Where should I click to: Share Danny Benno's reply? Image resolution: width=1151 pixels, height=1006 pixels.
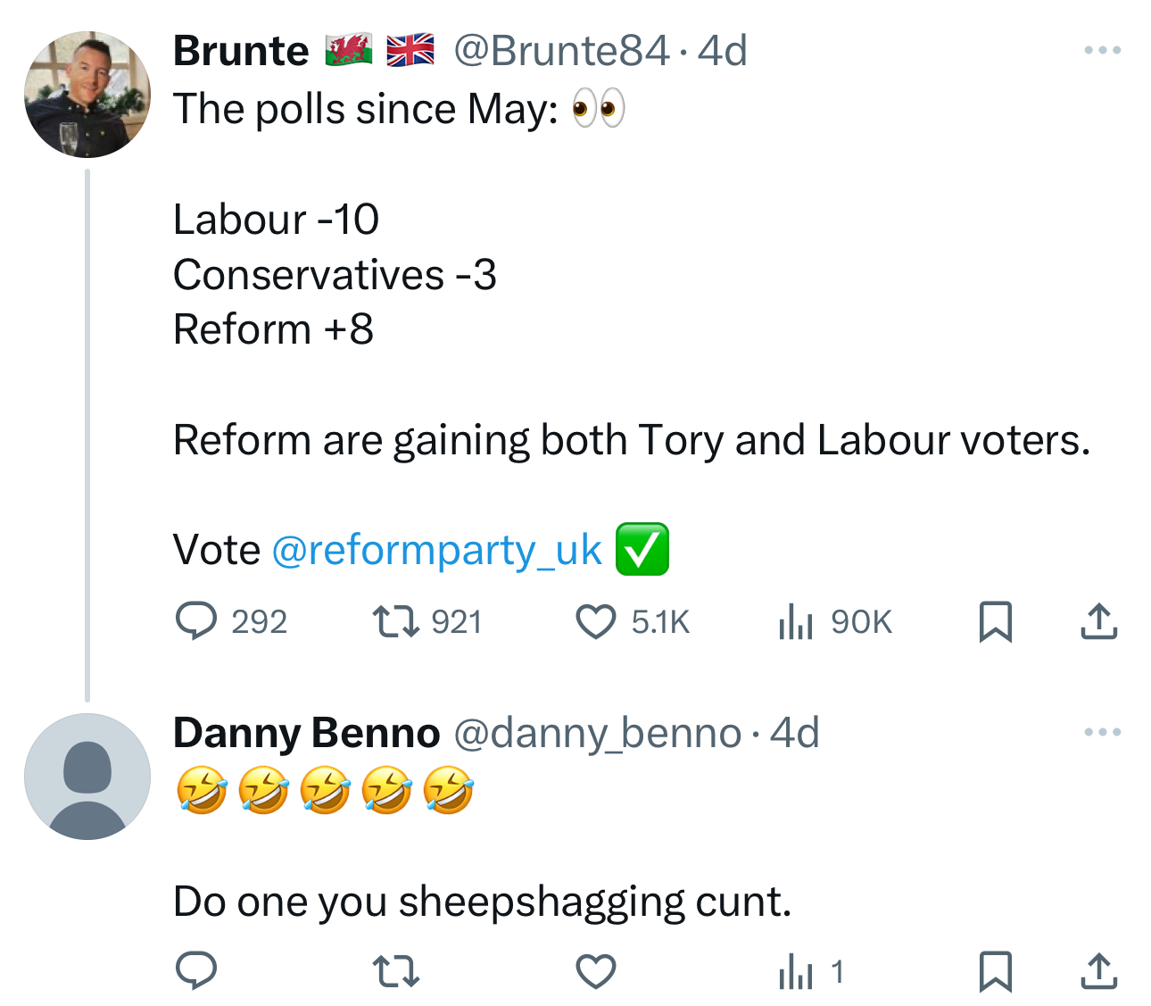coord(1098,971)
